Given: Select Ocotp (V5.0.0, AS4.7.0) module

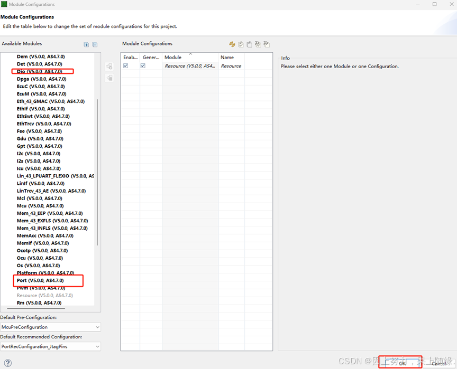Looking at the screenshot, I should pyautogui.click(x=42, y=251).
